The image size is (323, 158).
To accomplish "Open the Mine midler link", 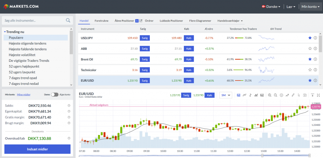I will (24, 95).
